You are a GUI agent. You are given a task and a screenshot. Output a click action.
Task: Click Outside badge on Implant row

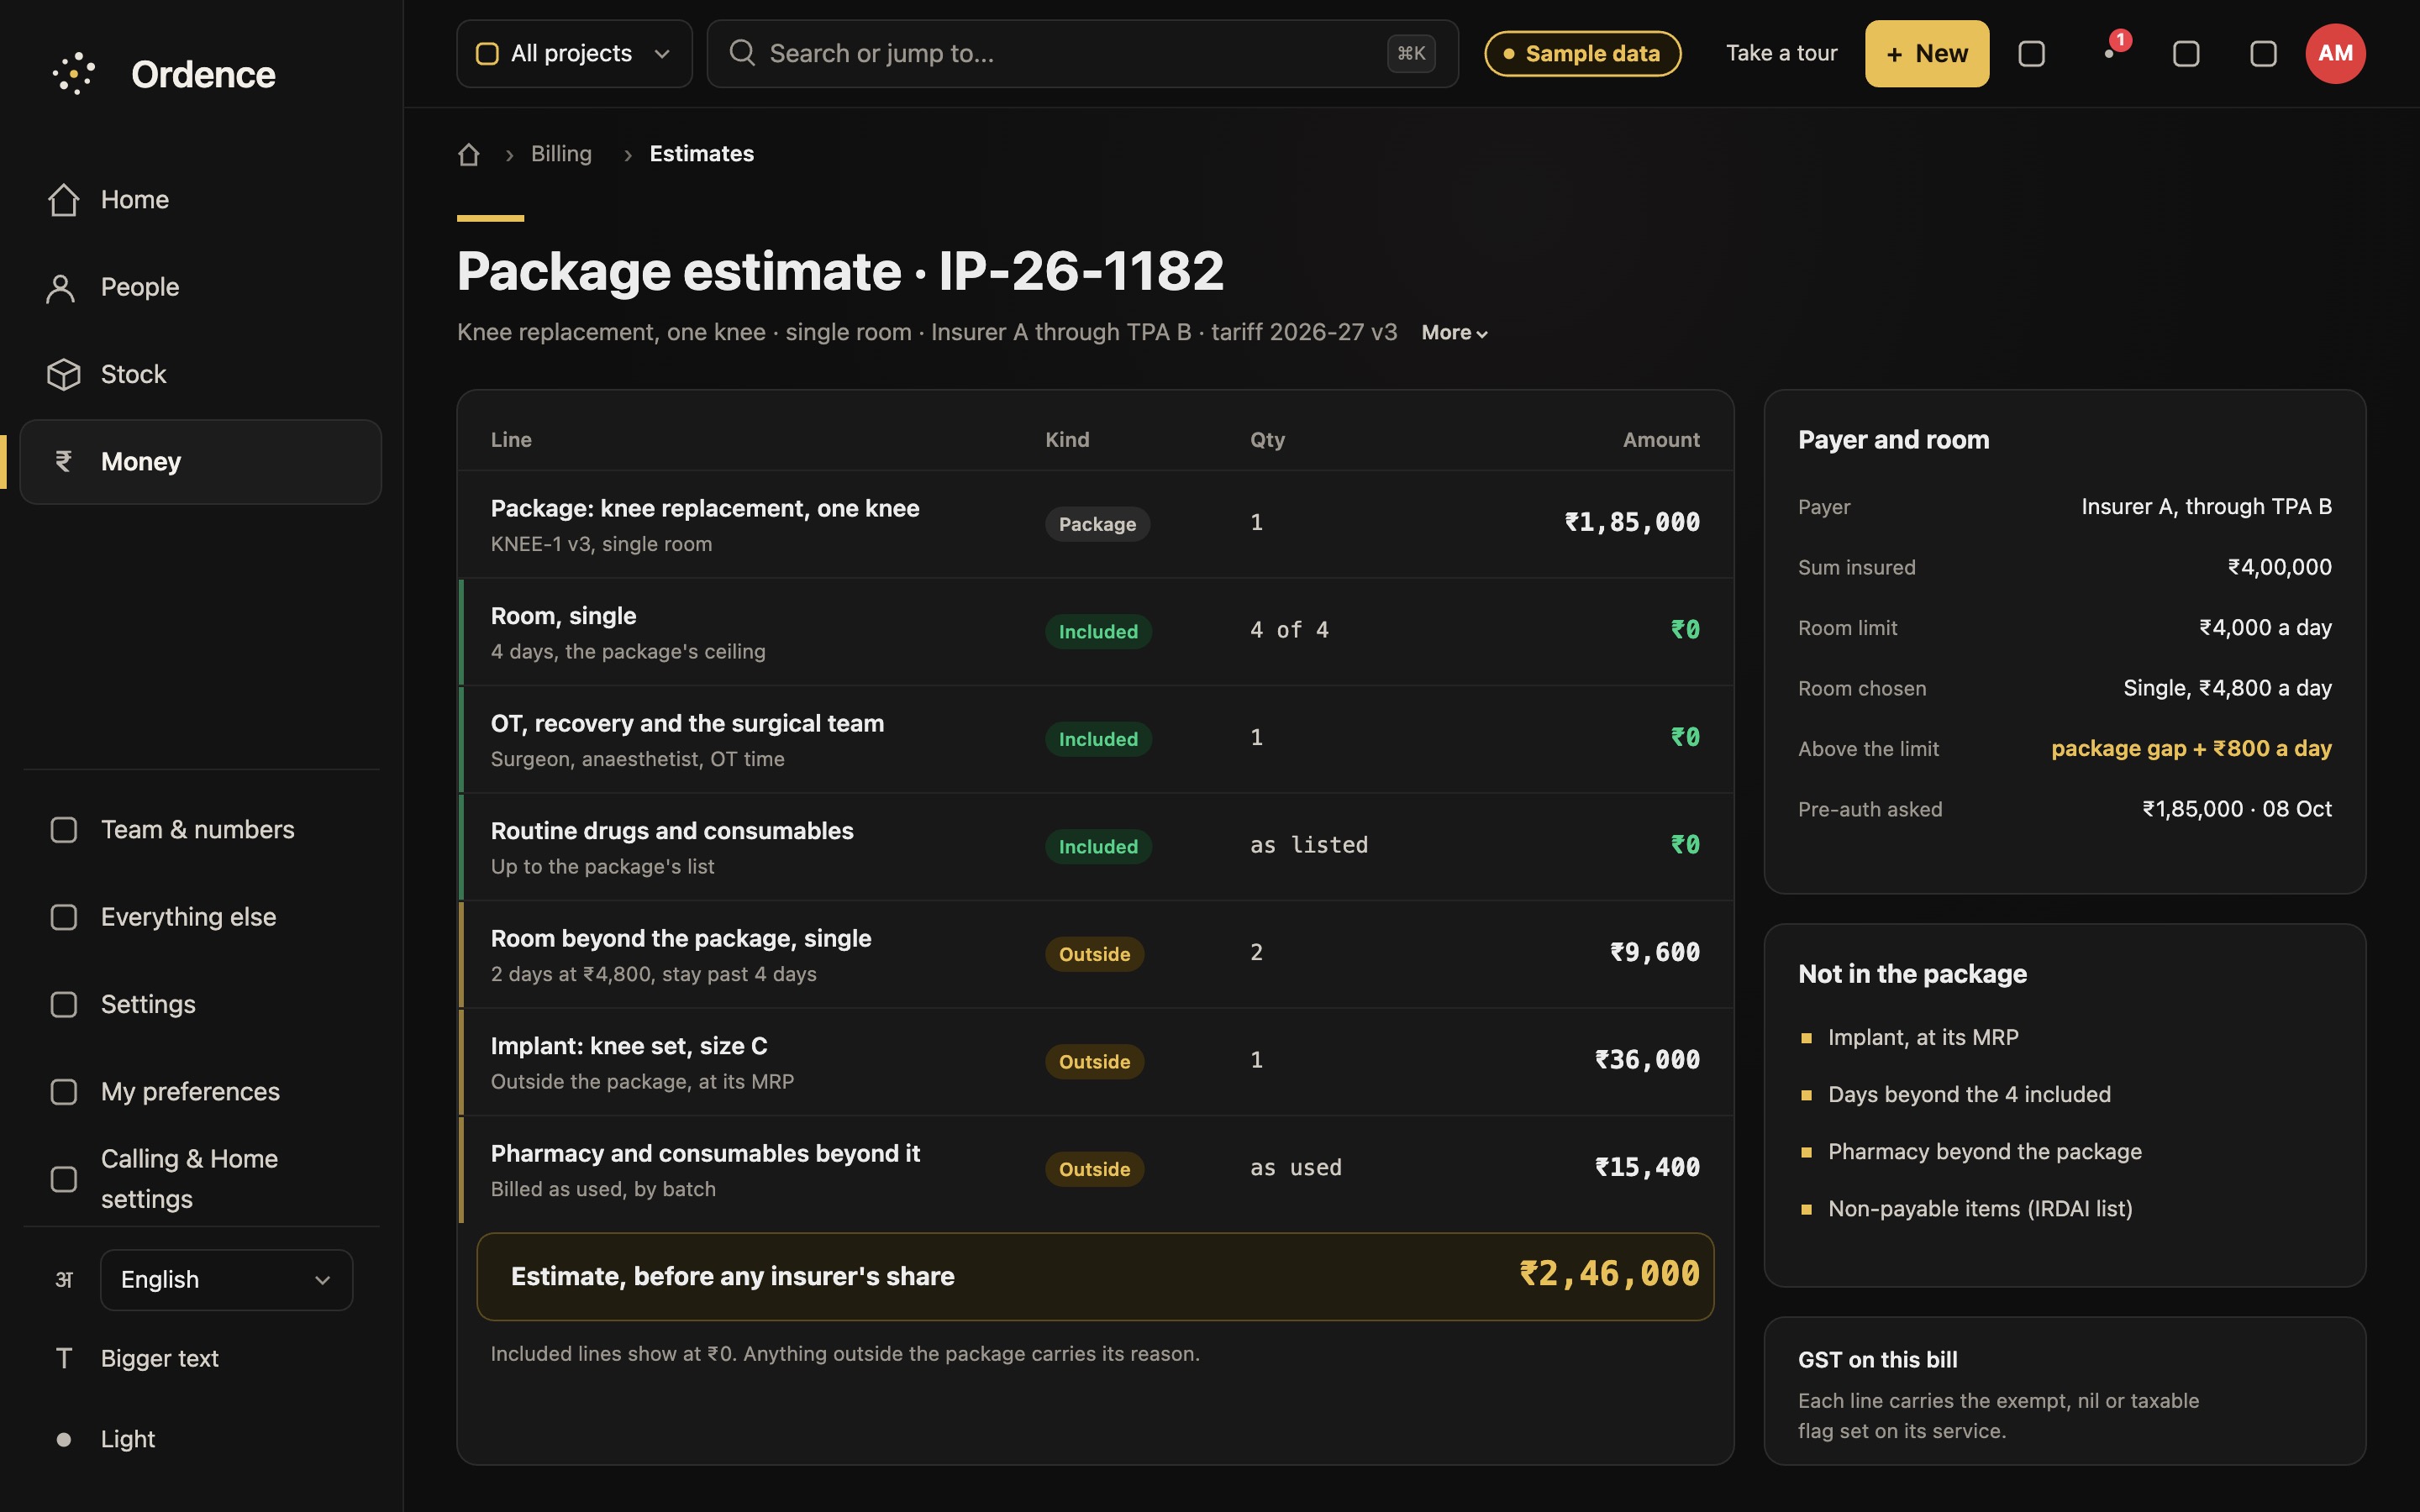click(x=1094, y=1062)
